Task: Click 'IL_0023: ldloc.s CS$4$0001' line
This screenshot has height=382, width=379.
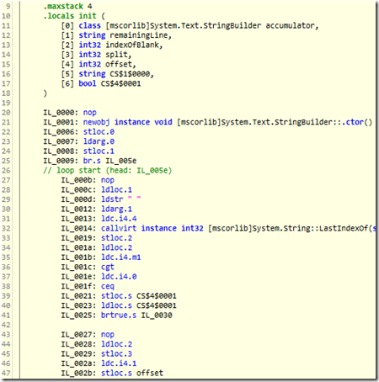Action: [x=119, y=305]
